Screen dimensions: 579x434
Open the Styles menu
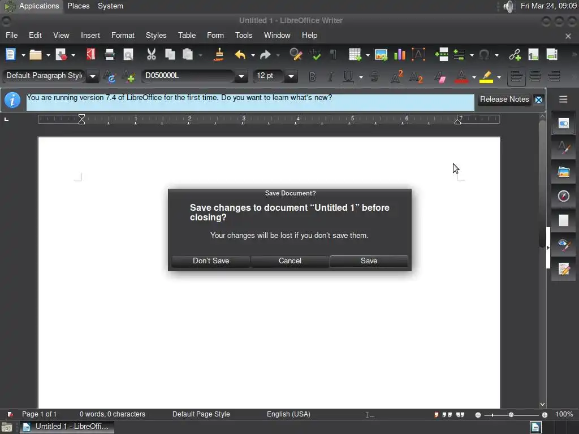(156, 36)
